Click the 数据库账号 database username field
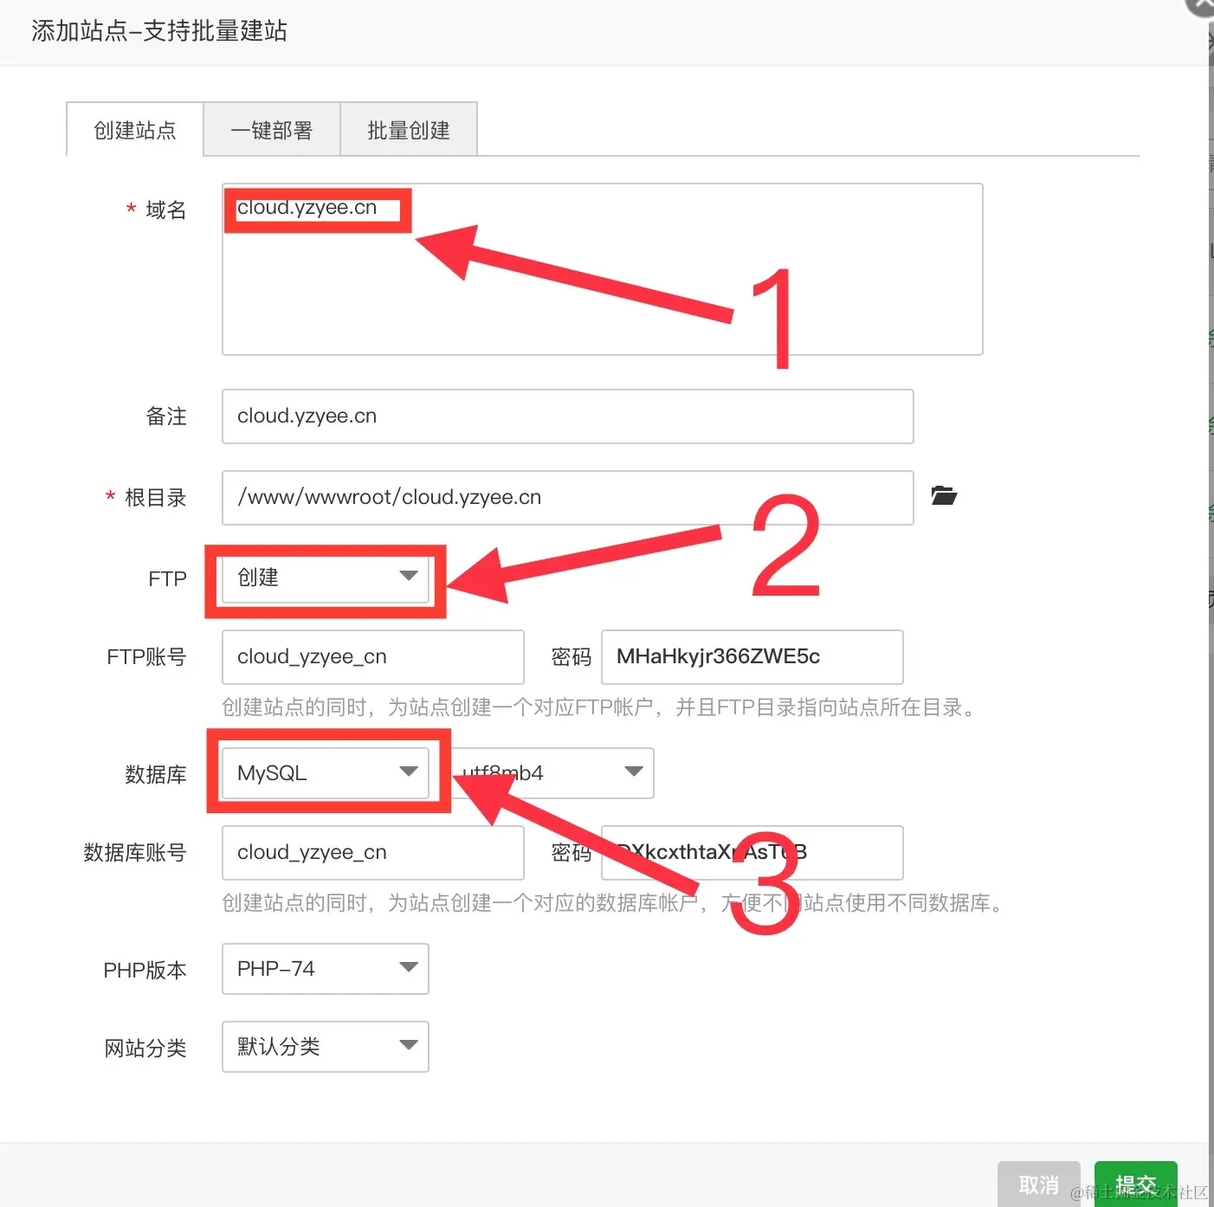Viewport: 1214px width, 1207px height. pos(372,852)
